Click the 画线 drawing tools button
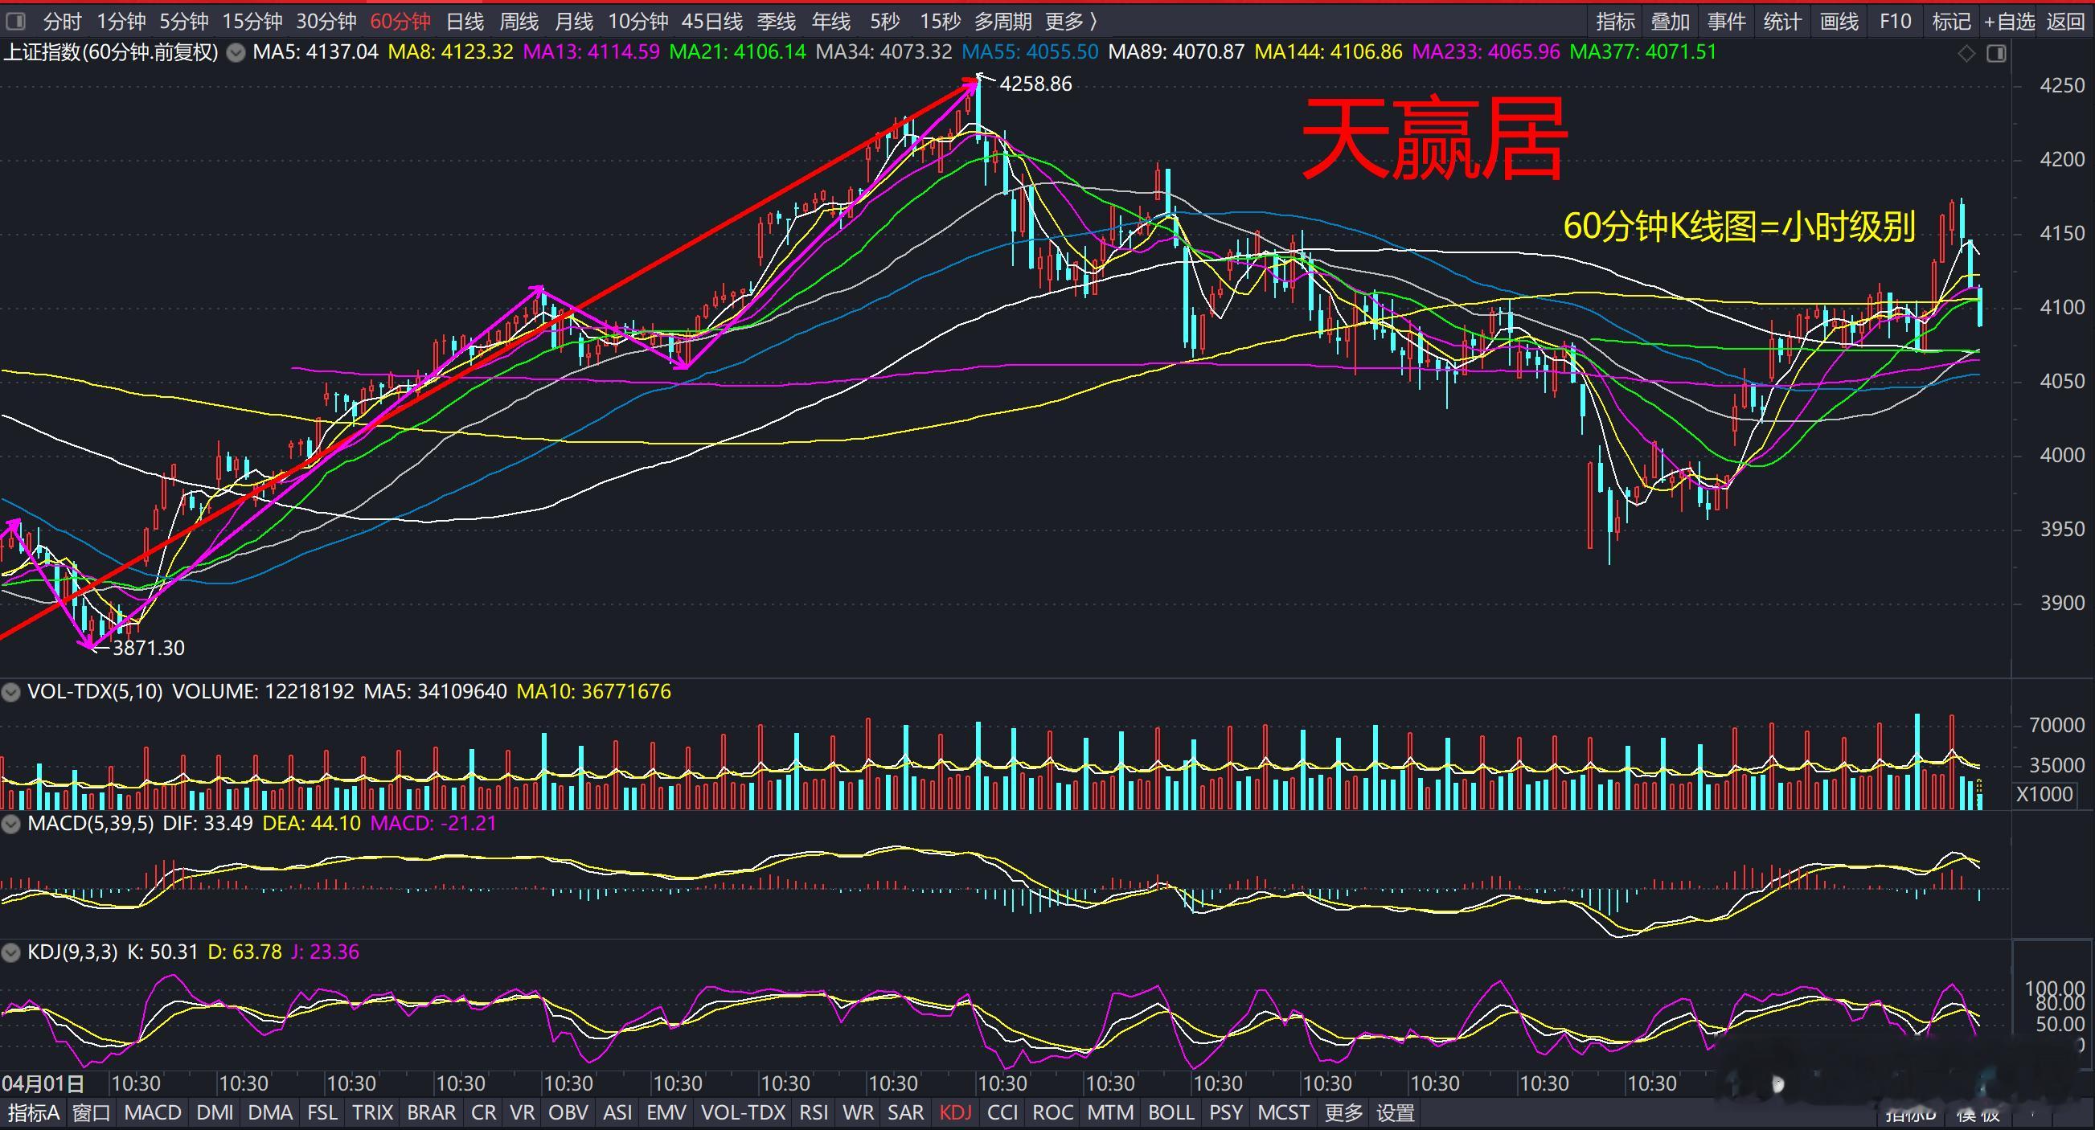 click(1839, 21)
